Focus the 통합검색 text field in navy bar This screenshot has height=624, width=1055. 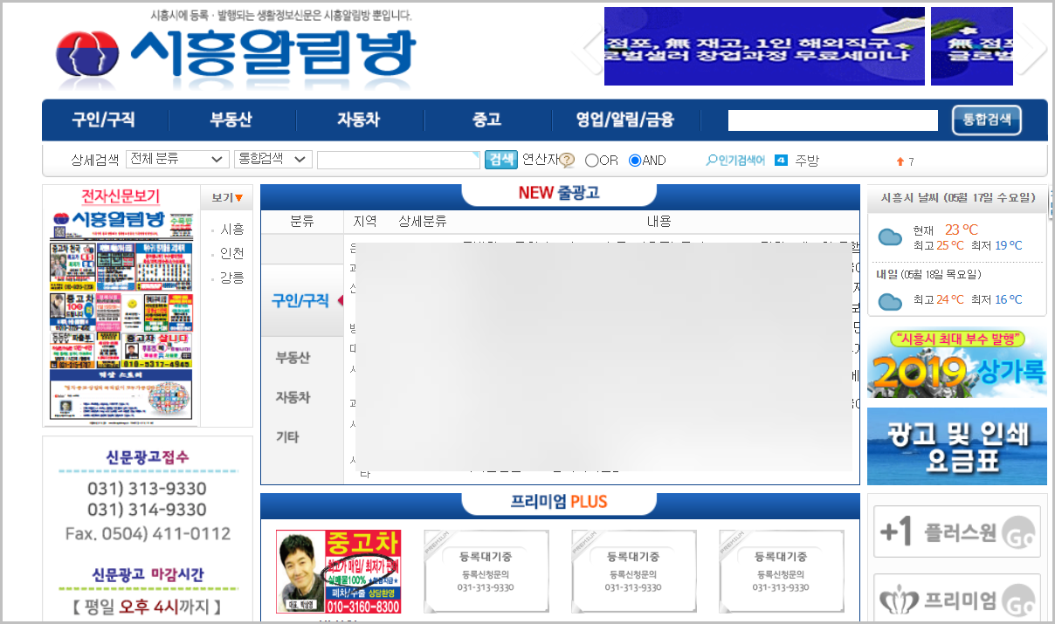pos(833,120)
